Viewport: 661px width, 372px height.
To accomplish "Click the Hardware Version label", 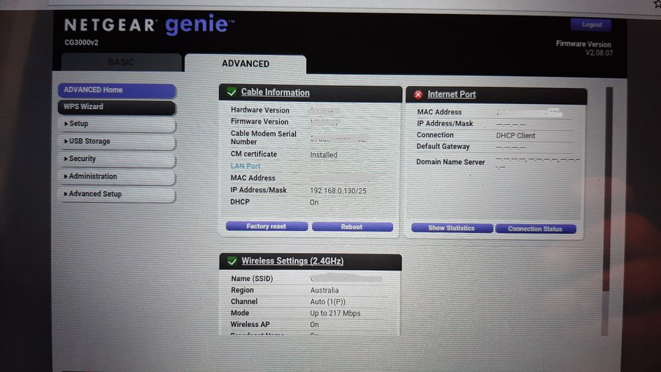I will coord(259,110).
